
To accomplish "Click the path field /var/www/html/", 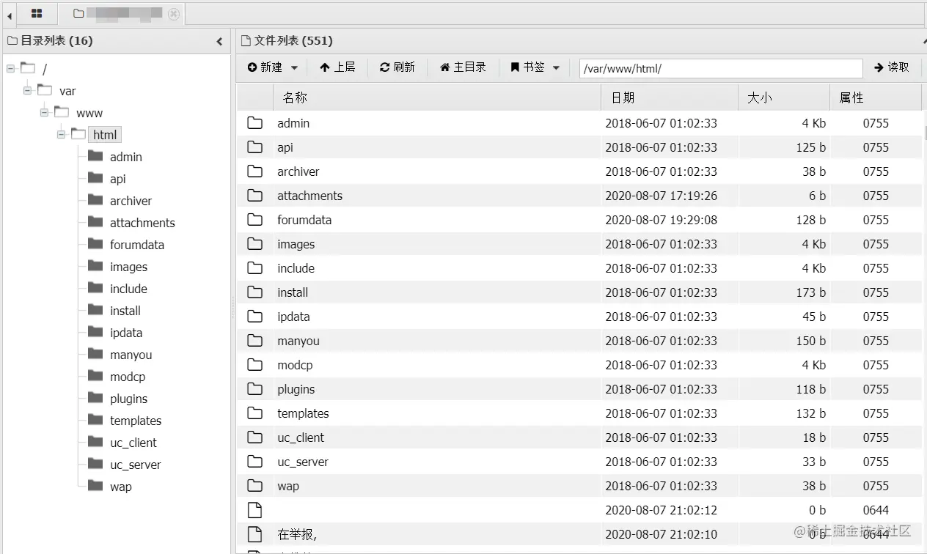I will coord(721,68).
